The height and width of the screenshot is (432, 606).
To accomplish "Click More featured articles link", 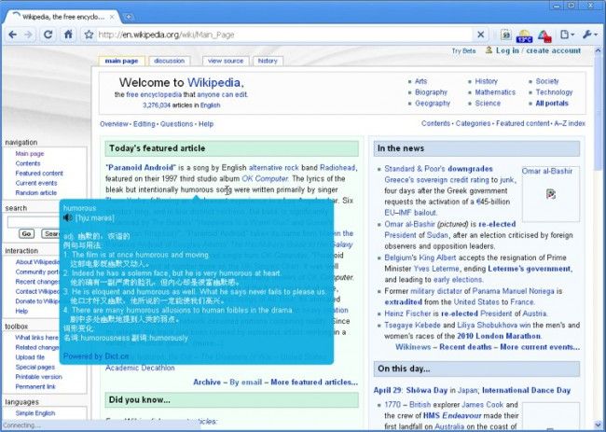I will point(314,383).
